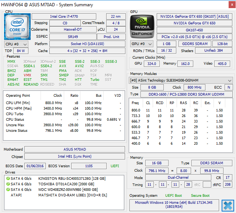The width and height of the screenshot is (236, 213).
Task: Click the 84 W TDP value
Action: tap(21, 51)
